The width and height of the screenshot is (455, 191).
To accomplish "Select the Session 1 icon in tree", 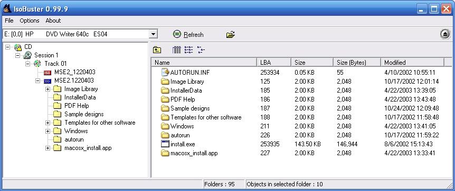I will click(x=27, y=55).
